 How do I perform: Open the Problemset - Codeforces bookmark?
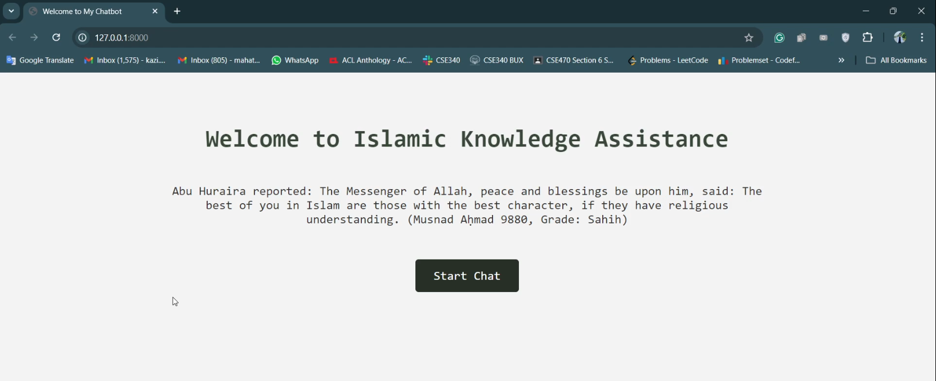[x=759, y=60]
